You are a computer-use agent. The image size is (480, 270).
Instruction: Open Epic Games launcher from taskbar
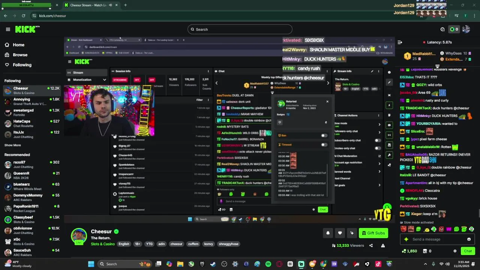(202, 264)
